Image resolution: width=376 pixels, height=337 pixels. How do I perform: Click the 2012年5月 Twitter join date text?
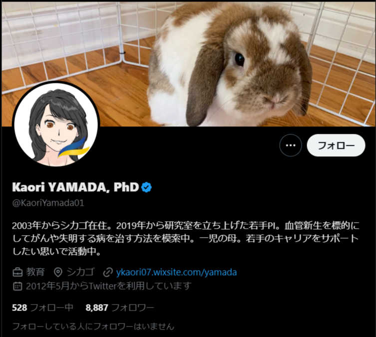(x=109, y=286)
